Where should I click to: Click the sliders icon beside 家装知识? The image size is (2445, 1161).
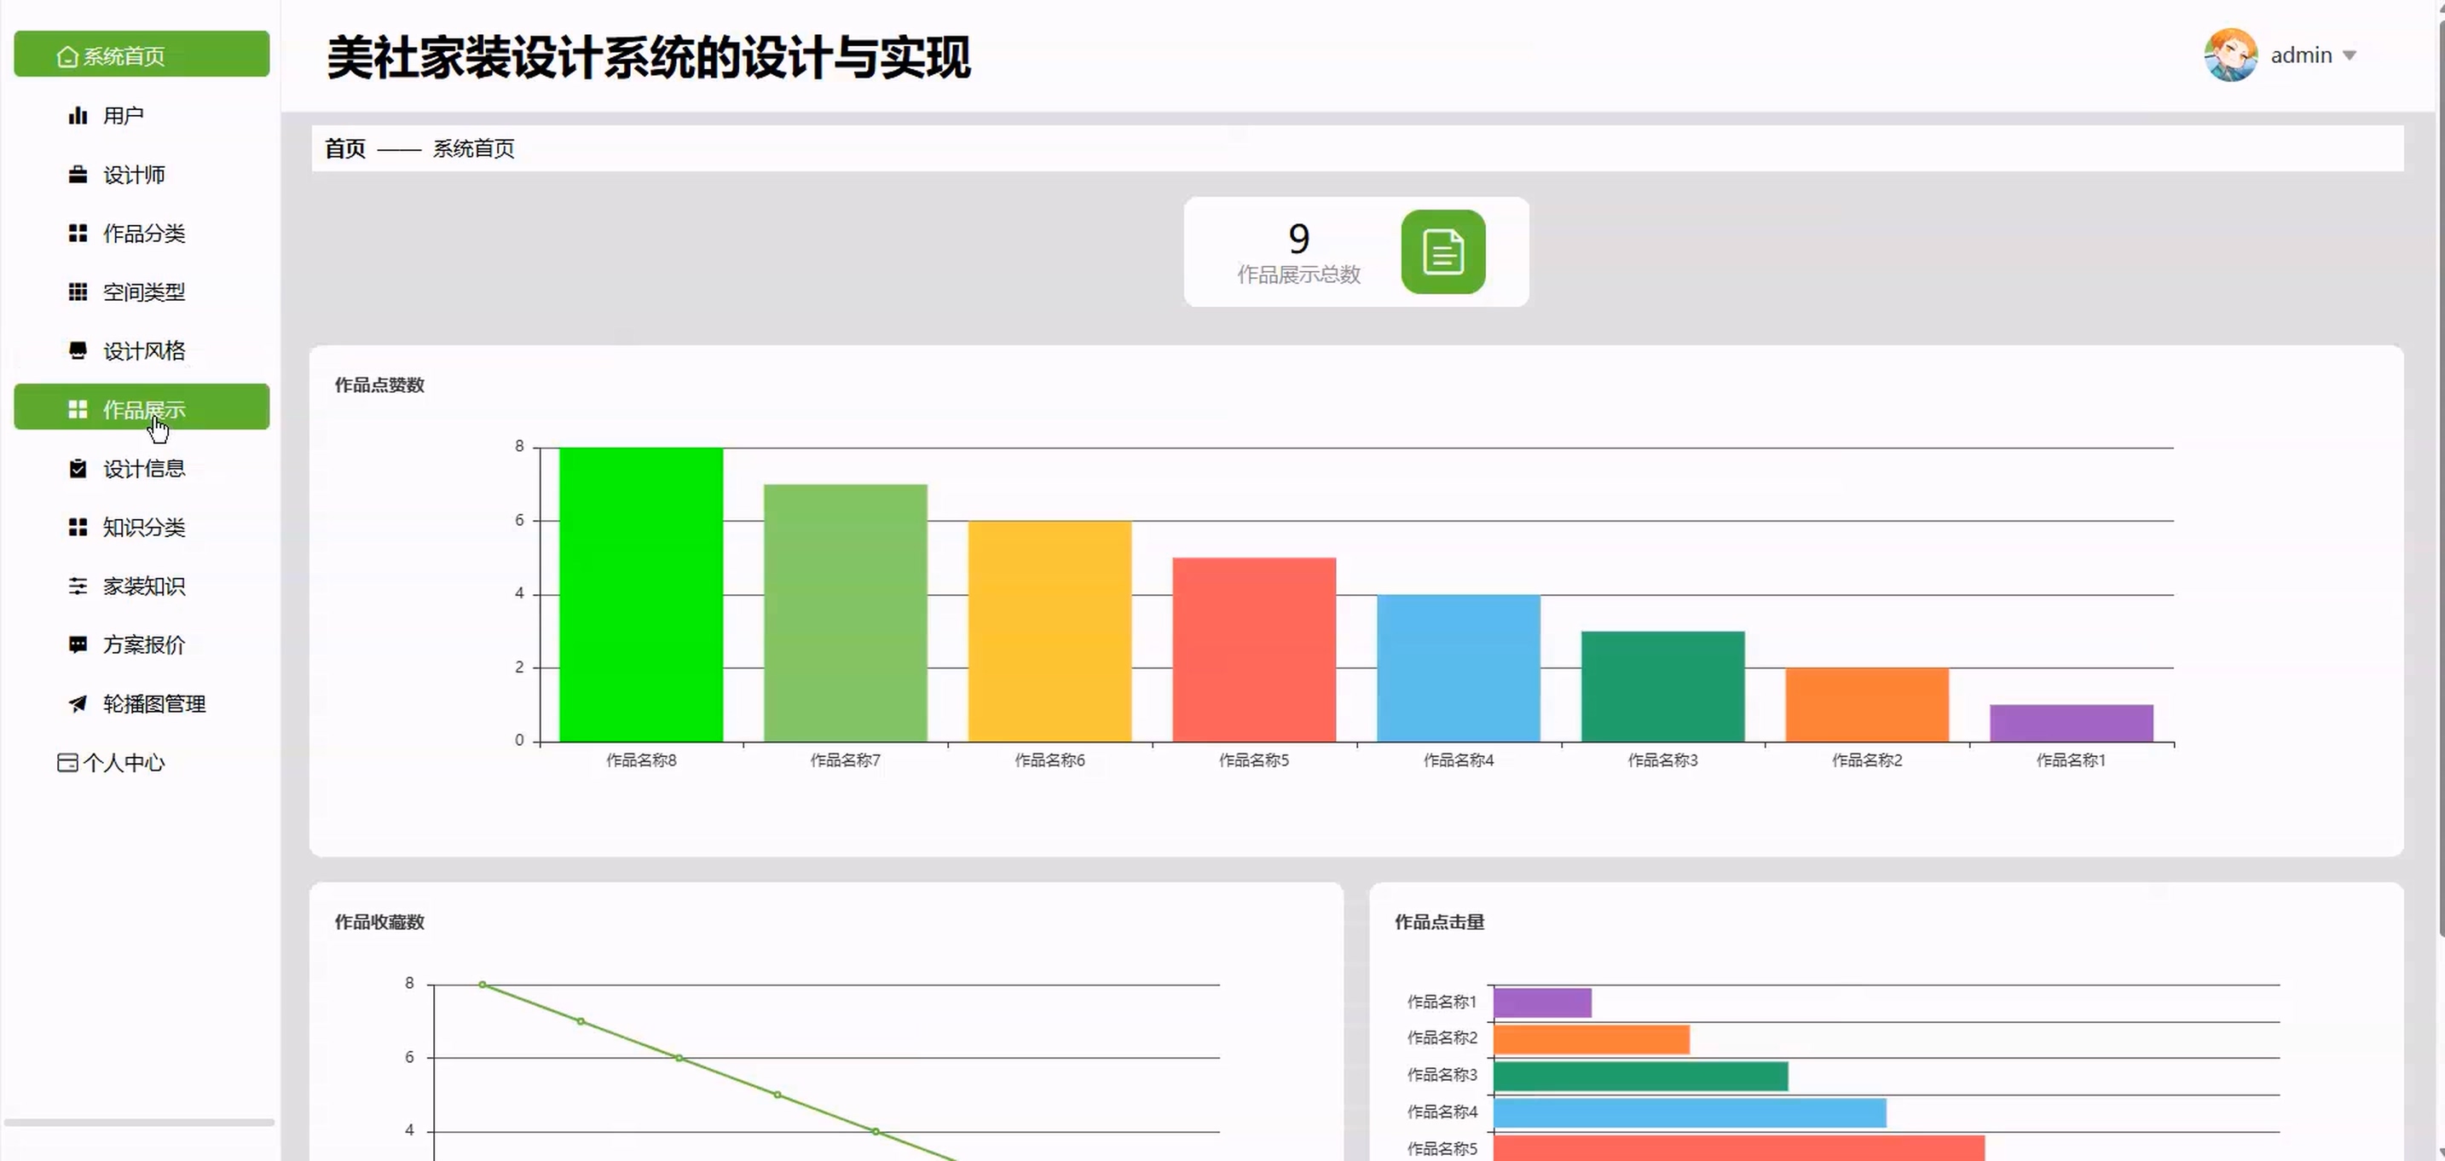tap(78, 586)
